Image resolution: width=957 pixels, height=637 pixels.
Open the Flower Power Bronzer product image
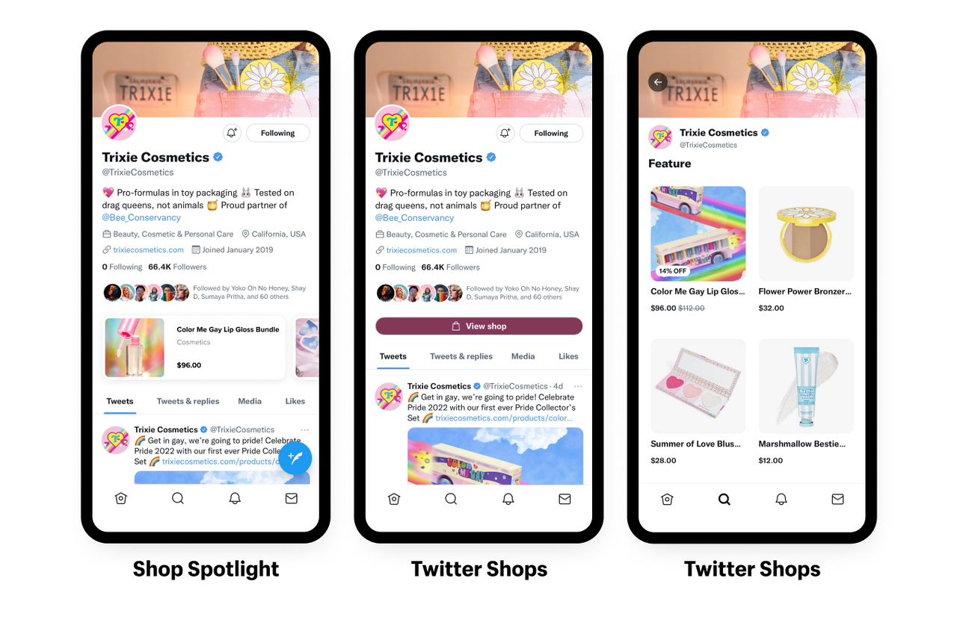point(806,233)
